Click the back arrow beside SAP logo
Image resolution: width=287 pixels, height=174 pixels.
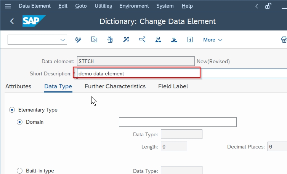coord(12,21)
